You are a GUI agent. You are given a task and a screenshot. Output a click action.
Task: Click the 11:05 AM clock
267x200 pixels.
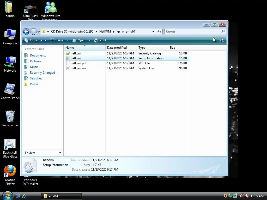pyautogui.click(x=257, y=196)
